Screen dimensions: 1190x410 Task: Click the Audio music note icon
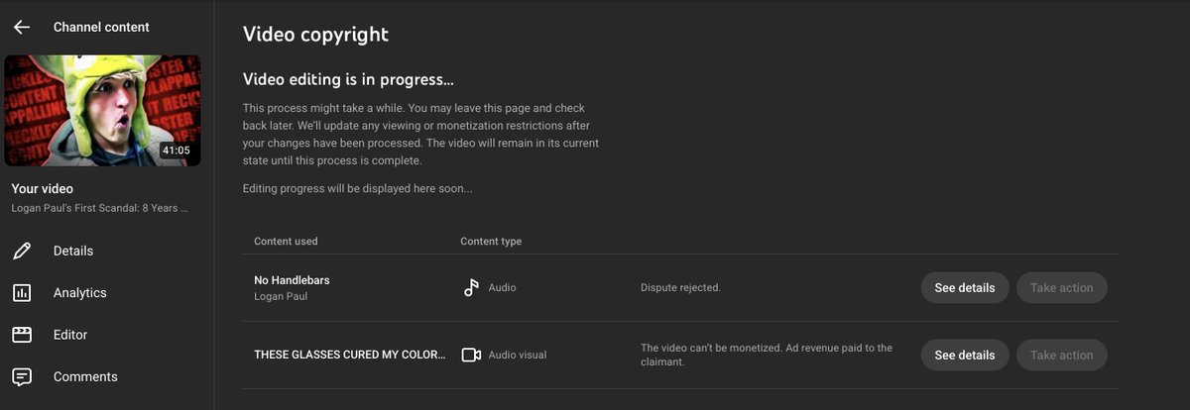[x=471, y=288]
